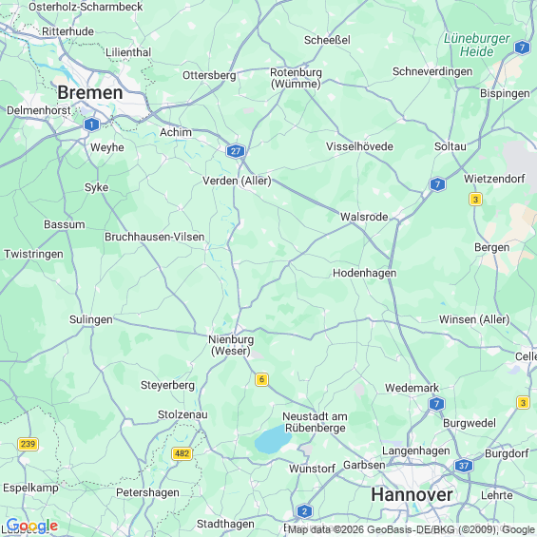Select the Sulingen town label
Image resolution: width=537 pixels, height=537 pixels.
point(91,319)
